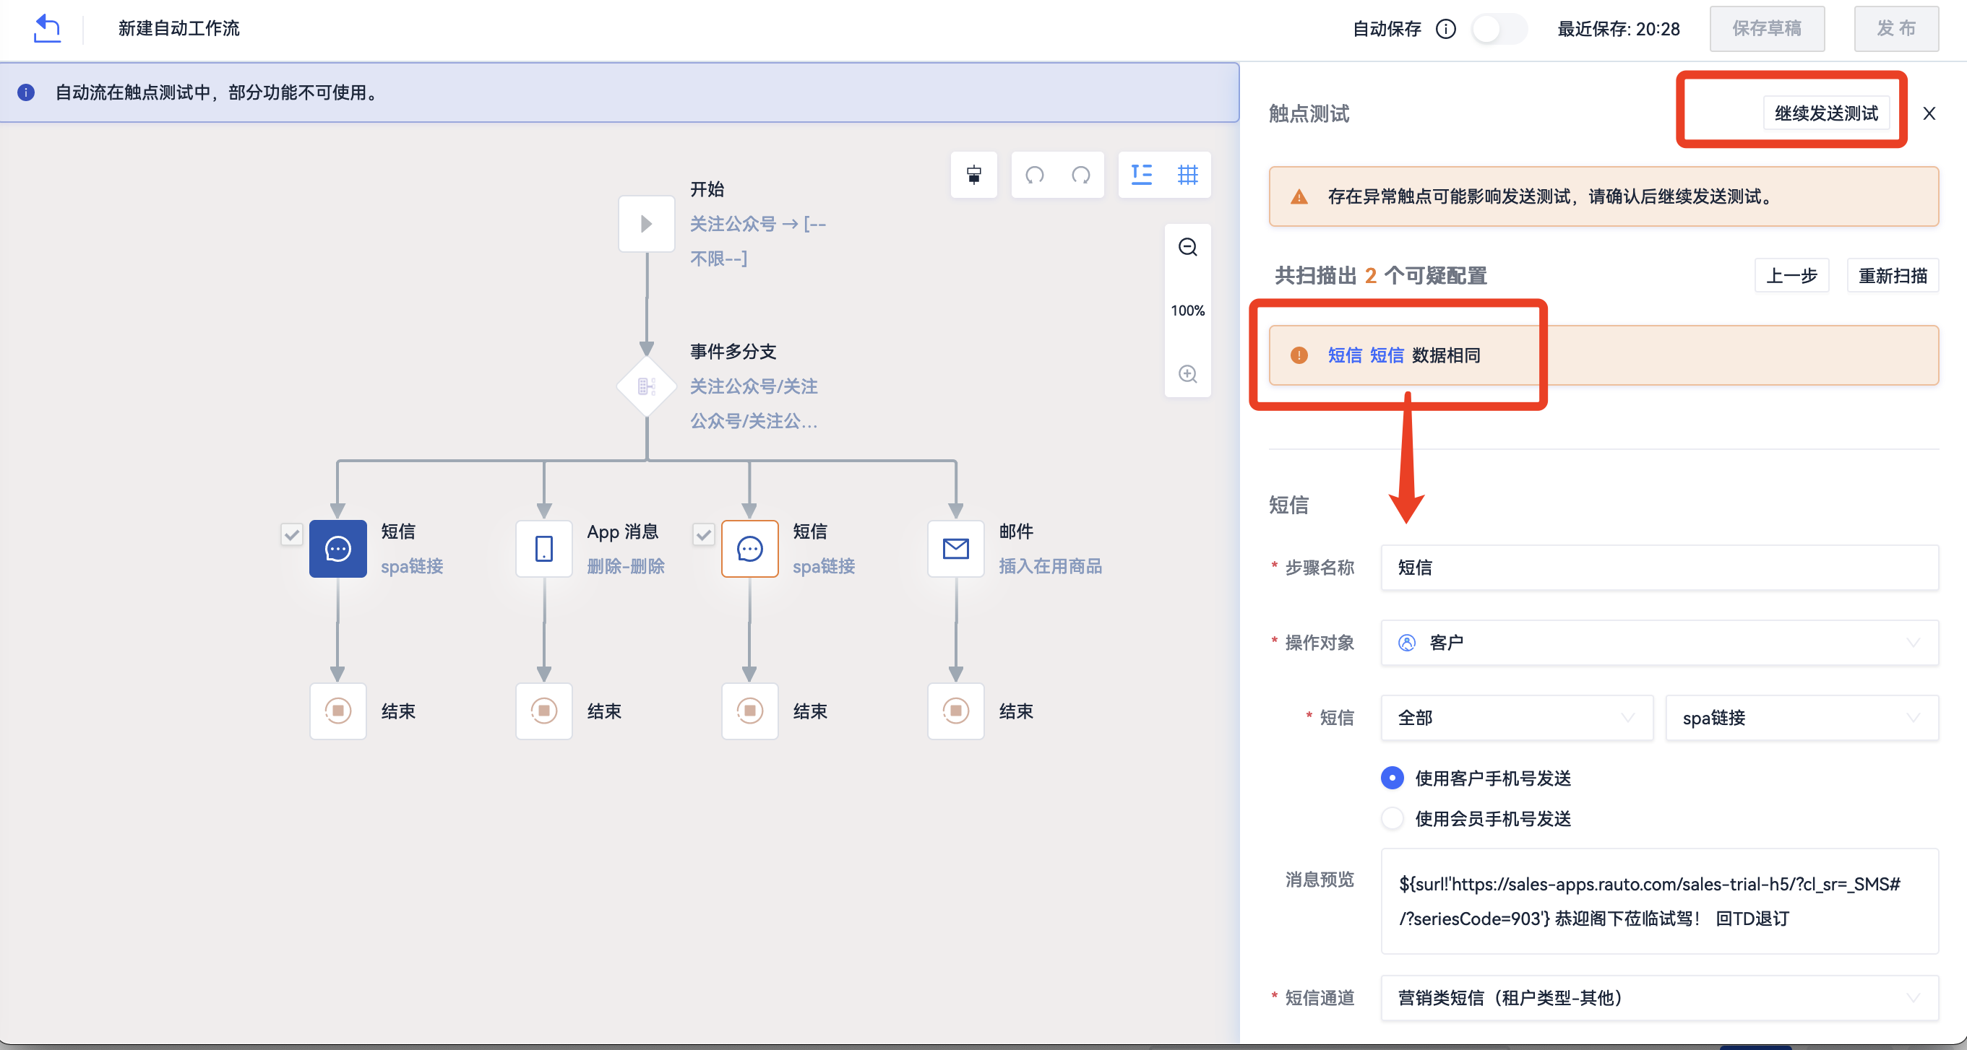Select the 开始 play node
Screen dimensions: 1967x1050
click(646, 224)
